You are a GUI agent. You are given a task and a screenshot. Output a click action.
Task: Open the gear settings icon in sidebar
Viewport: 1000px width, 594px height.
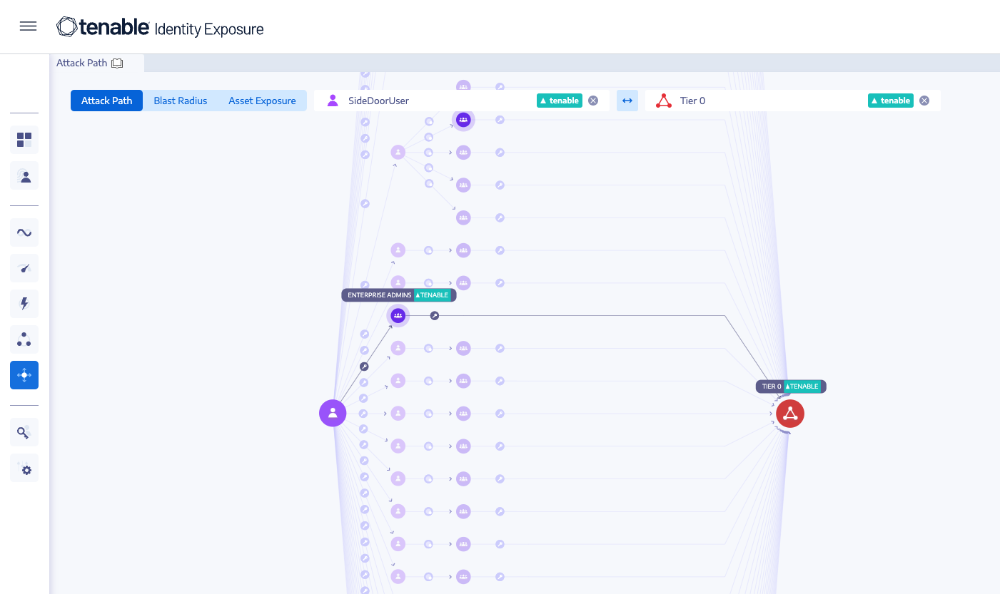(24, 468)
